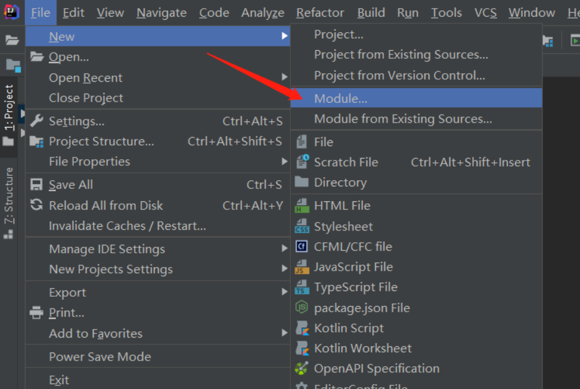The height and width of the screenshot is (389, 580).
Task: Open the Run menu
Action: tap(408, 12)
